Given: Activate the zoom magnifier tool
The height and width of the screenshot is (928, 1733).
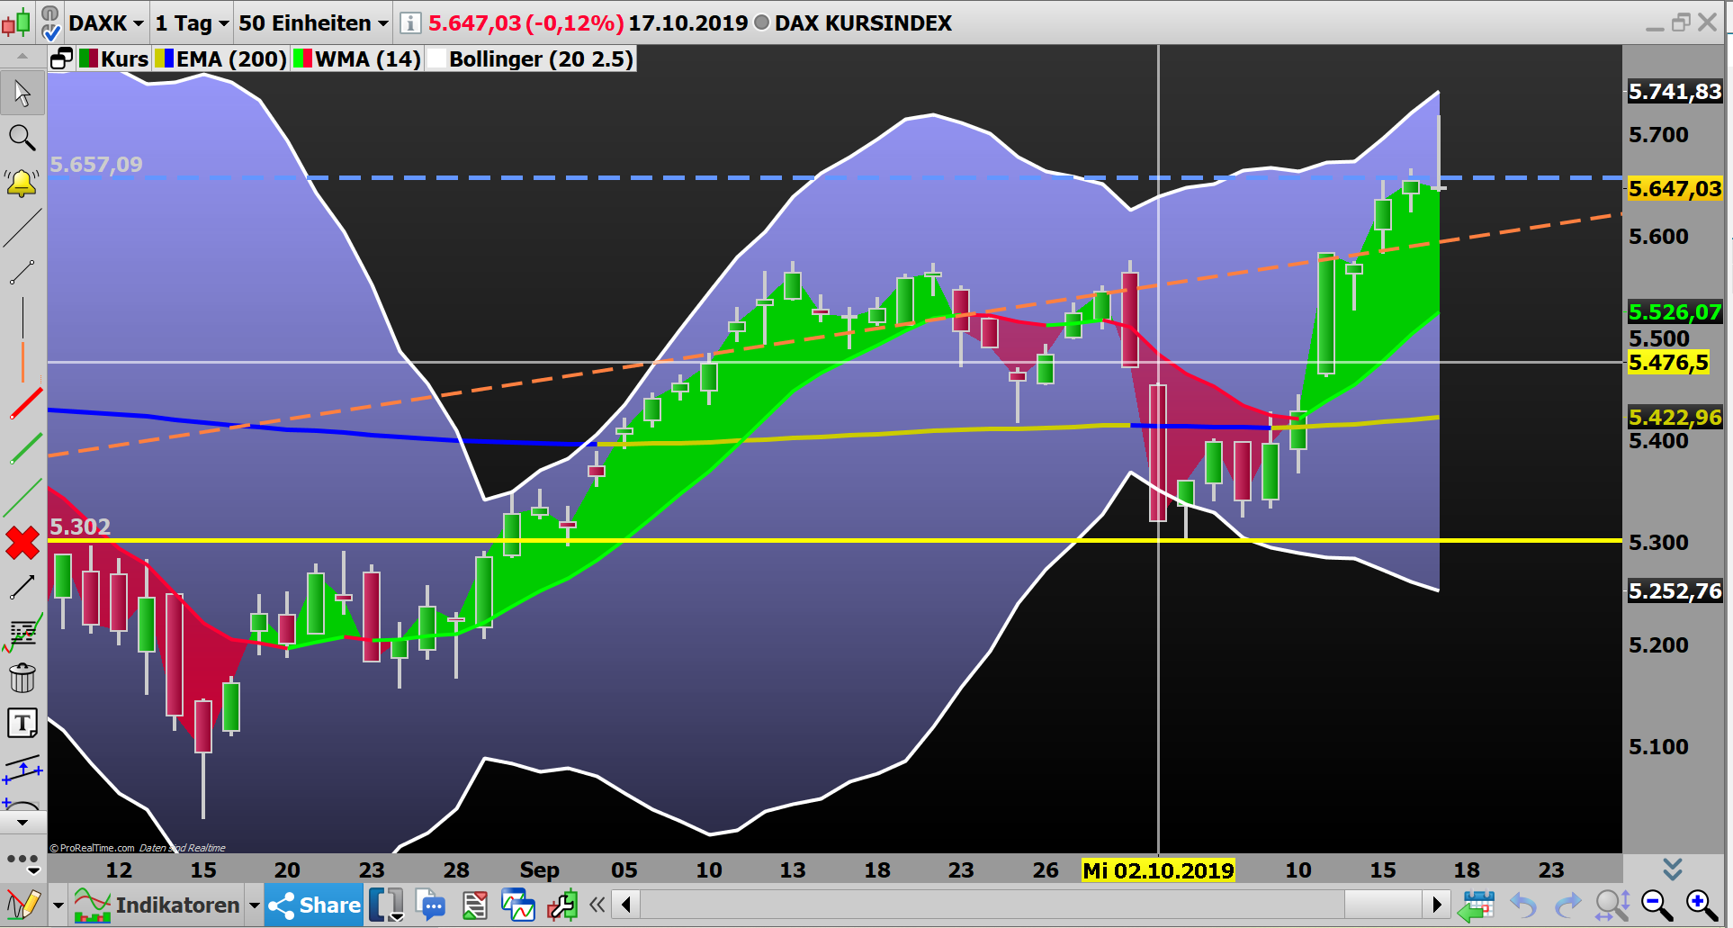Looking at the screenshot, I should 22,138.
